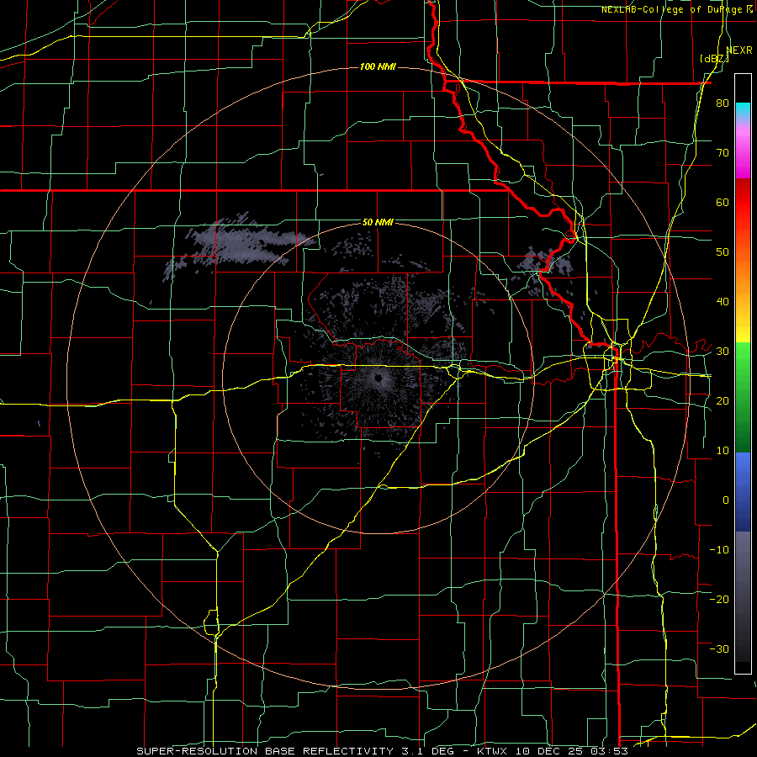757x757 pixels.
Task: Click the "3.1 DEG" elevation angle text
Action: (x=426, y=751)
